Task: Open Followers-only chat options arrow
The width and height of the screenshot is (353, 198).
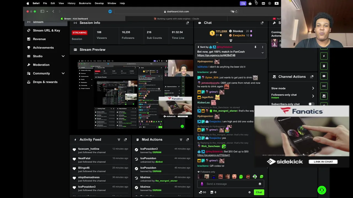Action: pos(313,96)
